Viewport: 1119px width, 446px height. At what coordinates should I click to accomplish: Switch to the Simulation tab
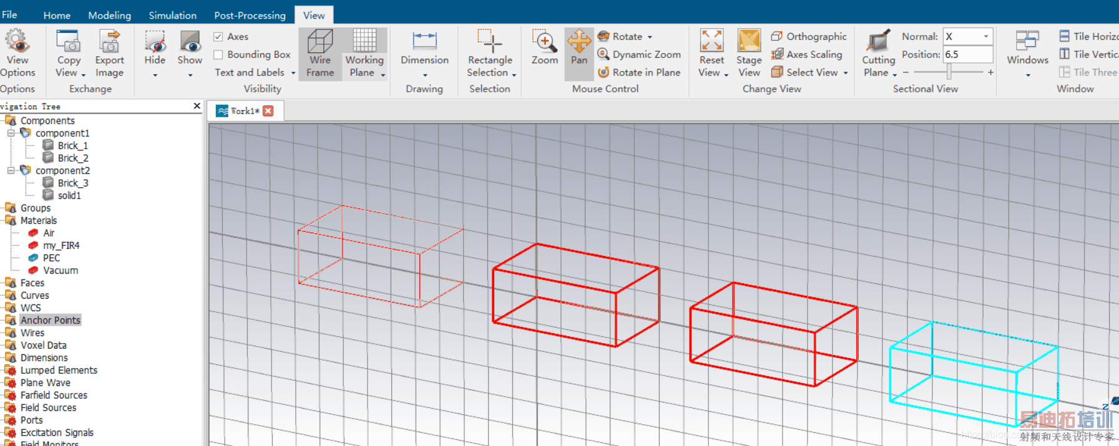pos(172,15)
